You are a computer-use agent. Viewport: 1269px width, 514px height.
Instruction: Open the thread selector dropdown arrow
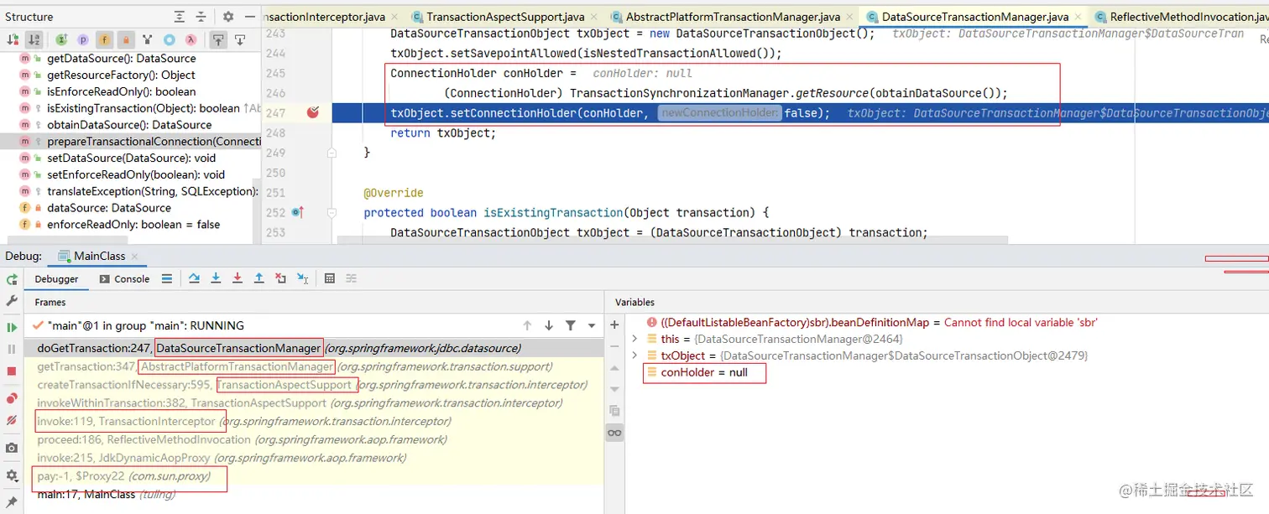(592, 325)
